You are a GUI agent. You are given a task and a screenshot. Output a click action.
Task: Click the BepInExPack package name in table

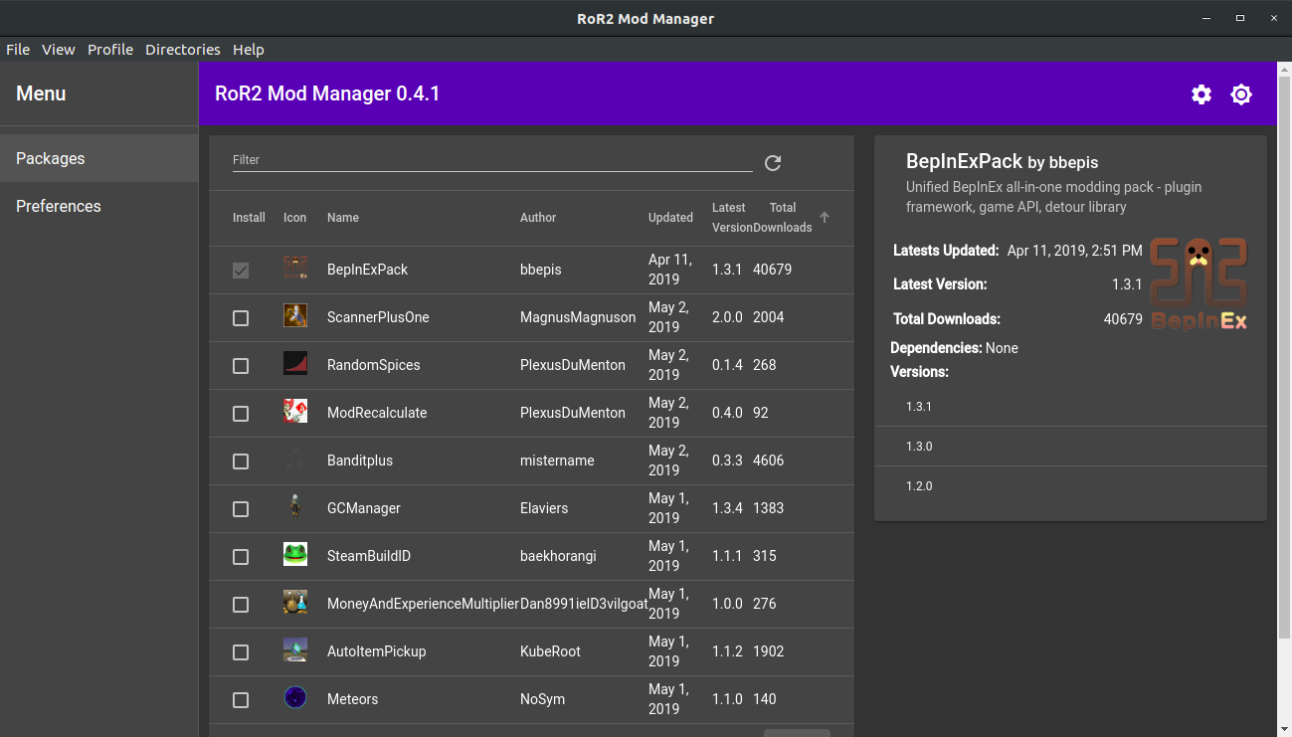point(368,270)
